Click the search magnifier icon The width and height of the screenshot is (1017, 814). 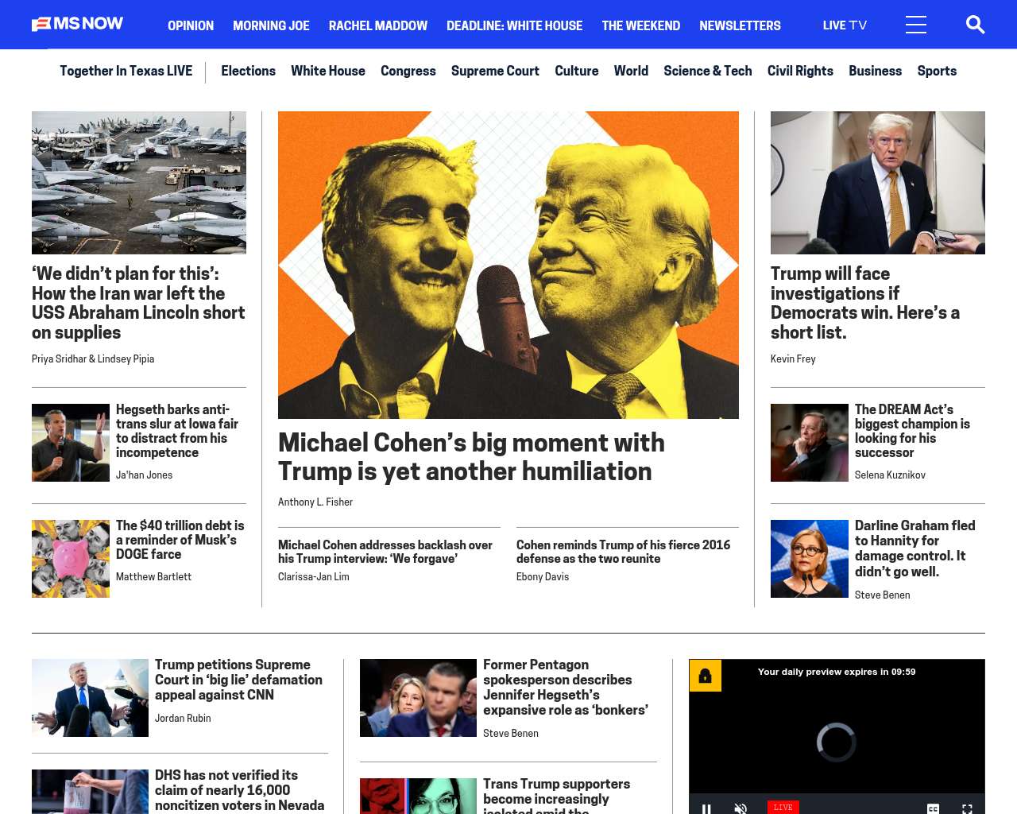[x=975, y=25]
